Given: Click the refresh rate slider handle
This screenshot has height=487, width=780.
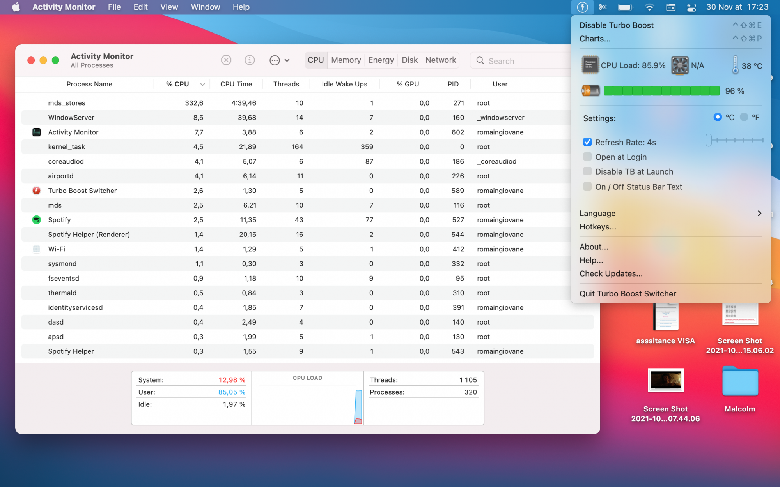Looking at the screenshot, I should point(709,140).
